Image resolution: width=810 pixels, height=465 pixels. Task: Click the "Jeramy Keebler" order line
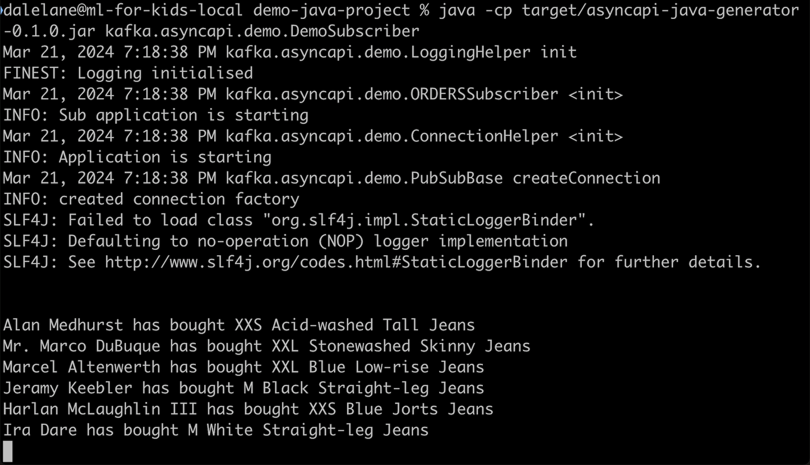[243, 388]
